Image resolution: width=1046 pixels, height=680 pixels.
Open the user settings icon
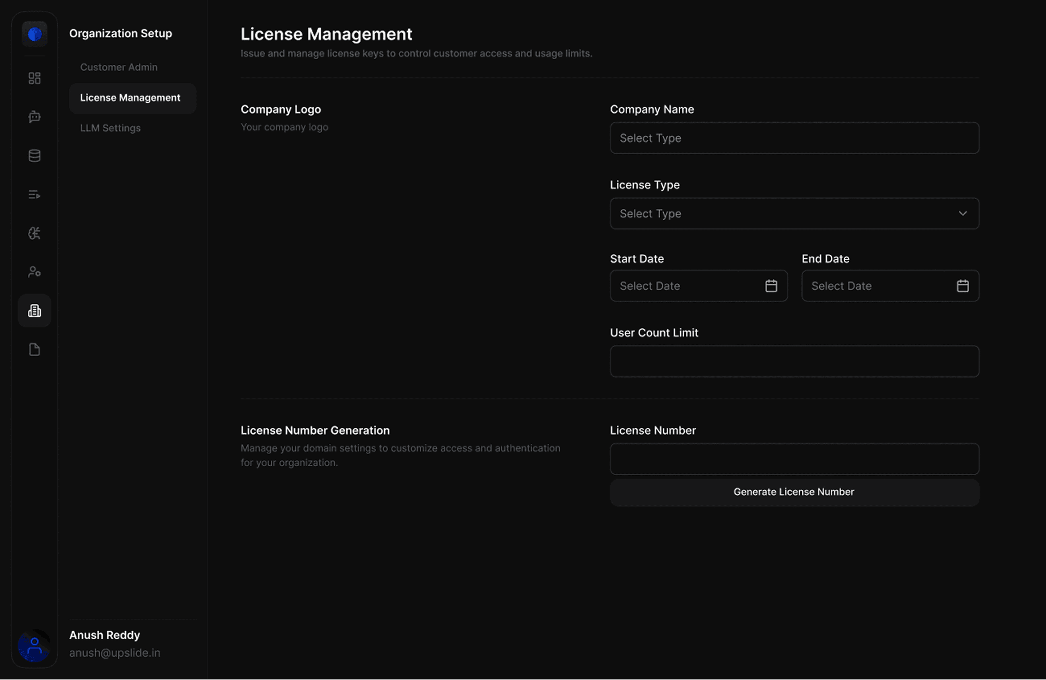[x=34, y=272]
